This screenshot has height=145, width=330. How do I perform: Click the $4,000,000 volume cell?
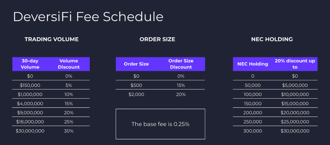click(30, 103)
